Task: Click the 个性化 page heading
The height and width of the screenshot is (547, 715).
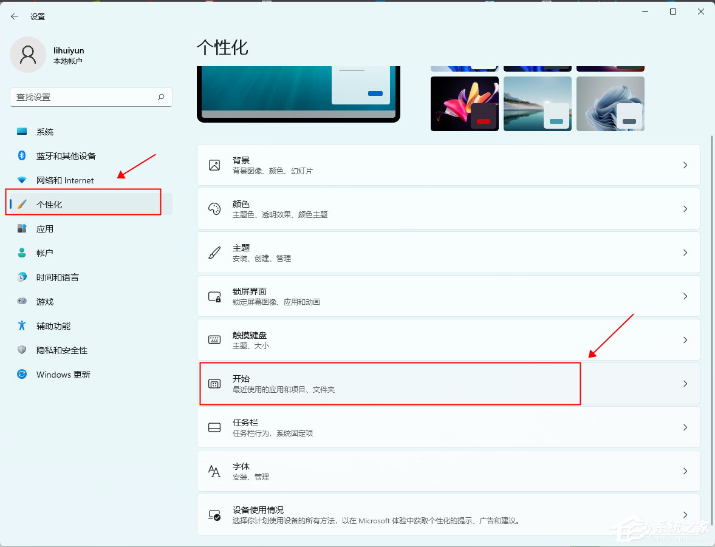Action: pos(222,47)
